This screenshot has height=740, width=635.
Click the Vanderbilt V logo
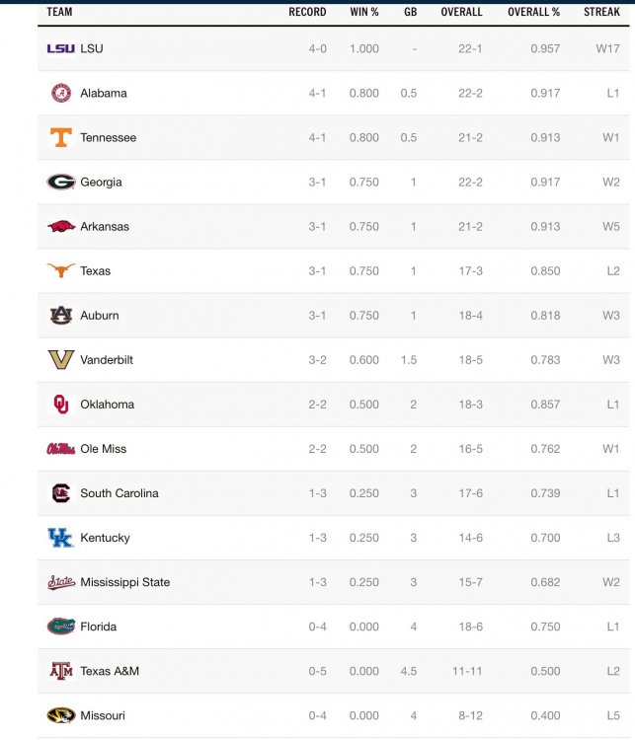61,359
